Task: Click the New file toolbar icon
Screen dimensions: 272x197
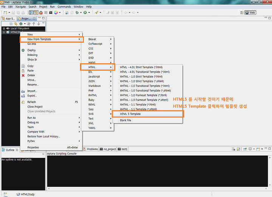Action: pos(5,12)
